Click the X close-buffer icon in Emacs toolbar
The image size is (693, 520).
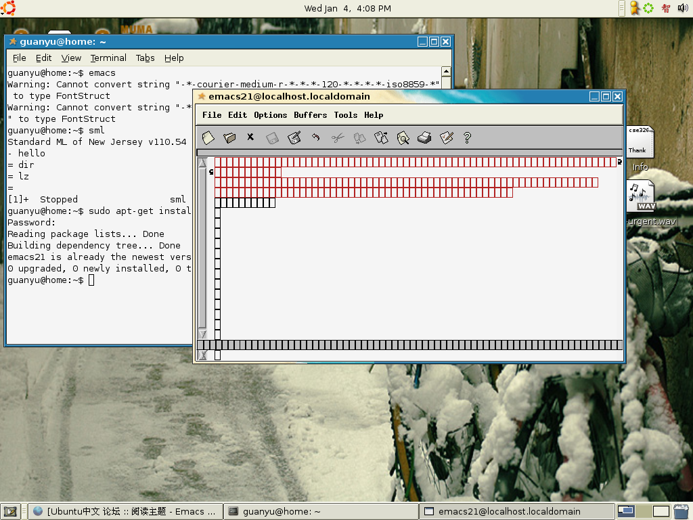tap(250, 137)
